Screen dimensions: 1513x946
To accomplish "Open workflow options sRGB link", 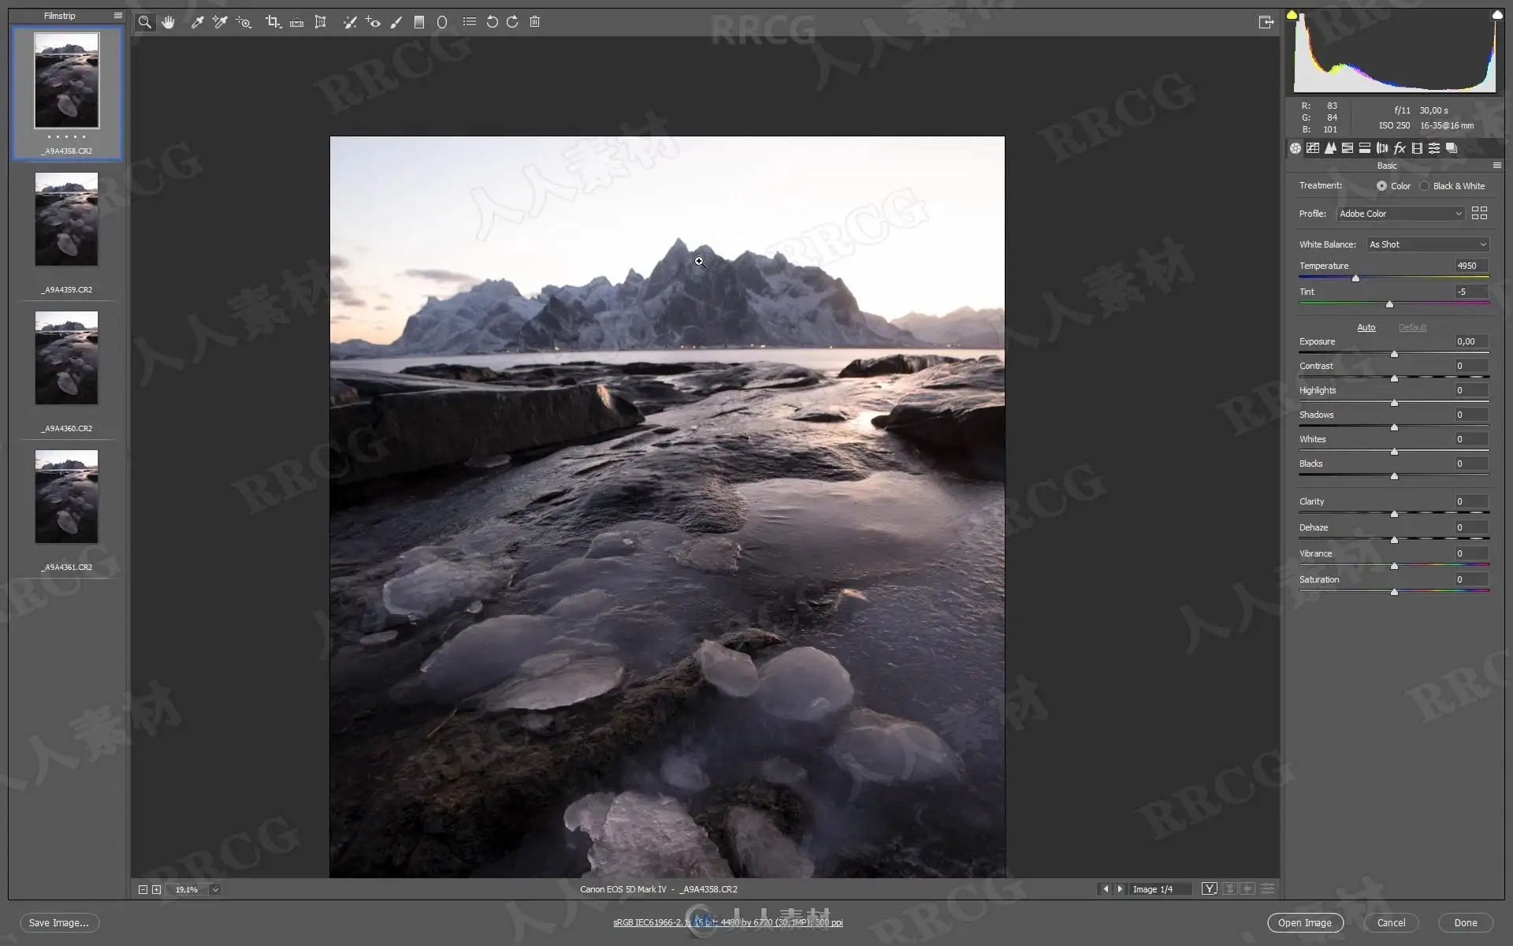I will click(727, 922).
